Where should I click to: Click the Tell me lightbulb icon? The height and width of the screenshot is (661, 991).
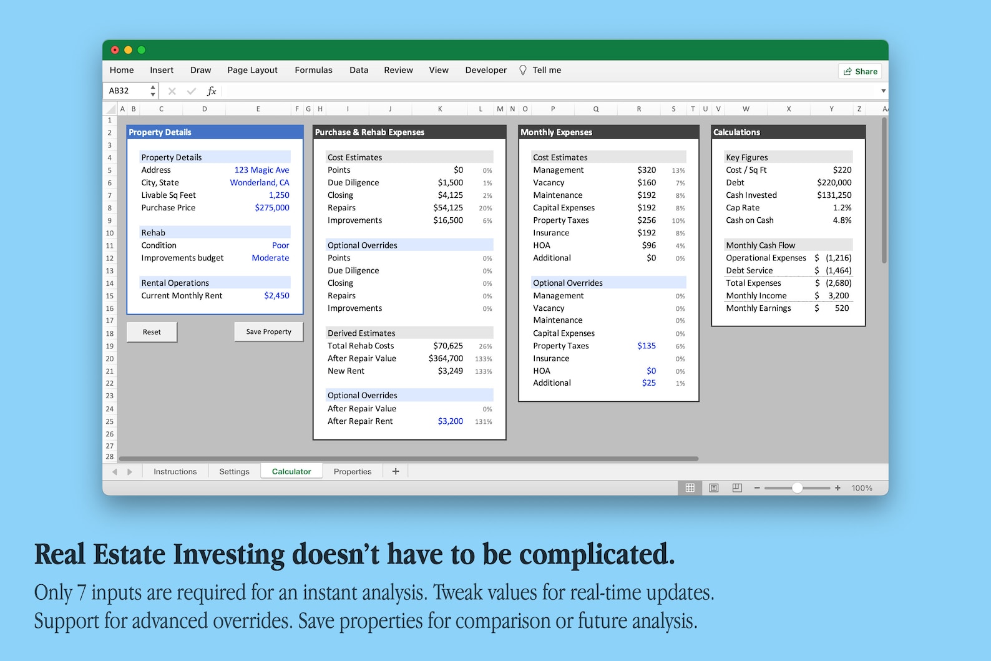click(x=523, y=70)
